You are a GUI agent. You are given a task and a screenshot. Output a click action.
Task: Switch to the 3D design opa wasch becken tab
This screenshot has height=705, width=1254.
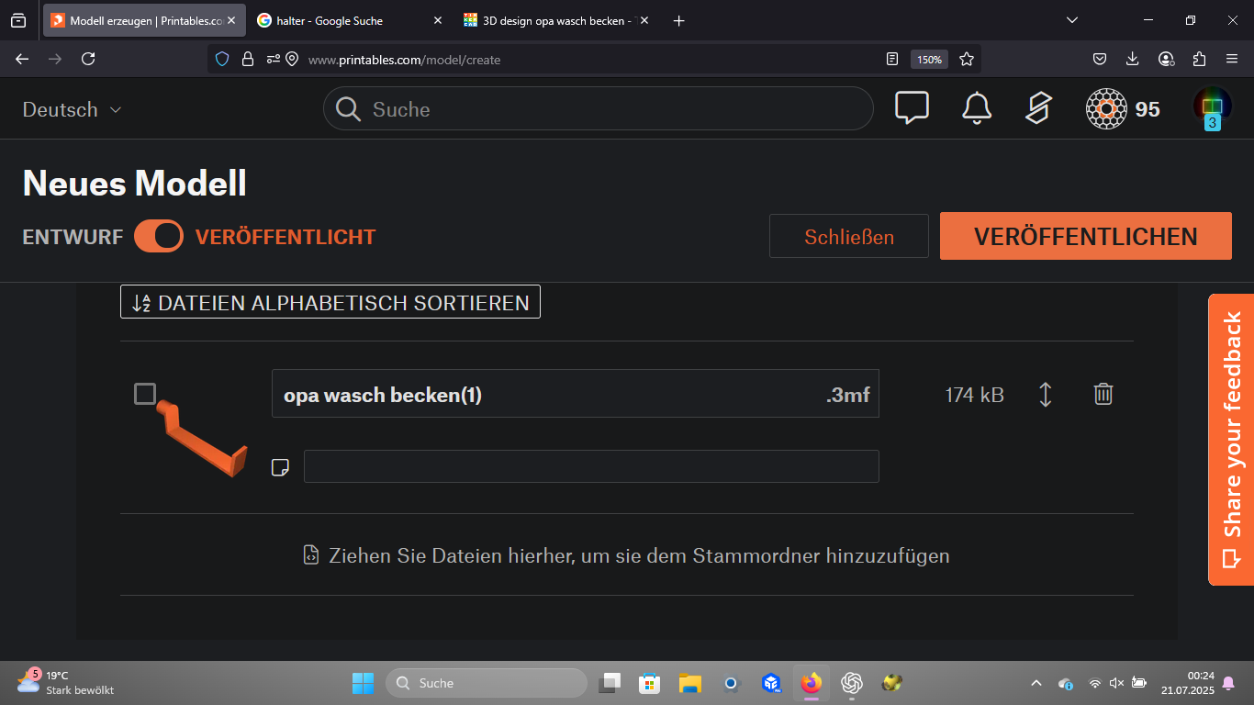[x=556, y=20]
